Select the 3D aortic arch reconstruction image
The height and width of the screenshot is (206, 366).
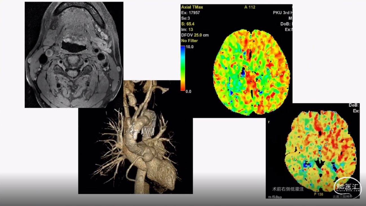coord(135,137)
